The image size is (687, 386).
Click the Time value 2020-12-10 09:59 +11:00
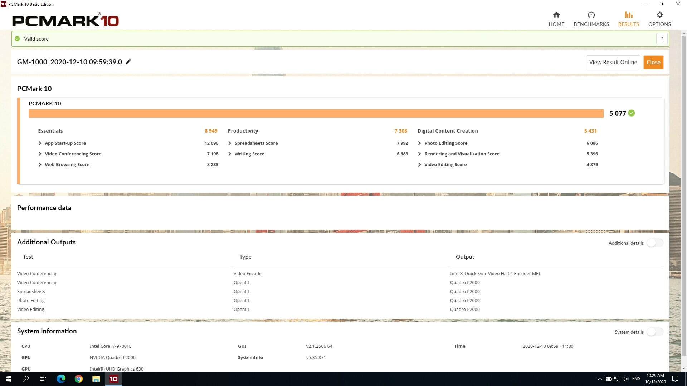[548, 346]
